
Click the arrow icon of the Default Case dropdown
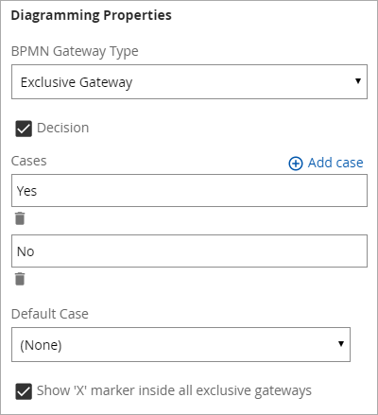click(341, 344)
